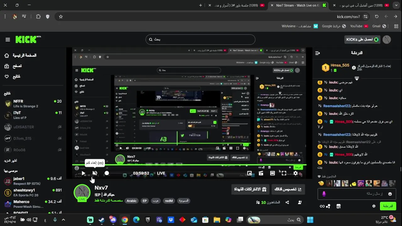Click the clip creation icon in player
This screenshot has height=226, width=402.
261,173
